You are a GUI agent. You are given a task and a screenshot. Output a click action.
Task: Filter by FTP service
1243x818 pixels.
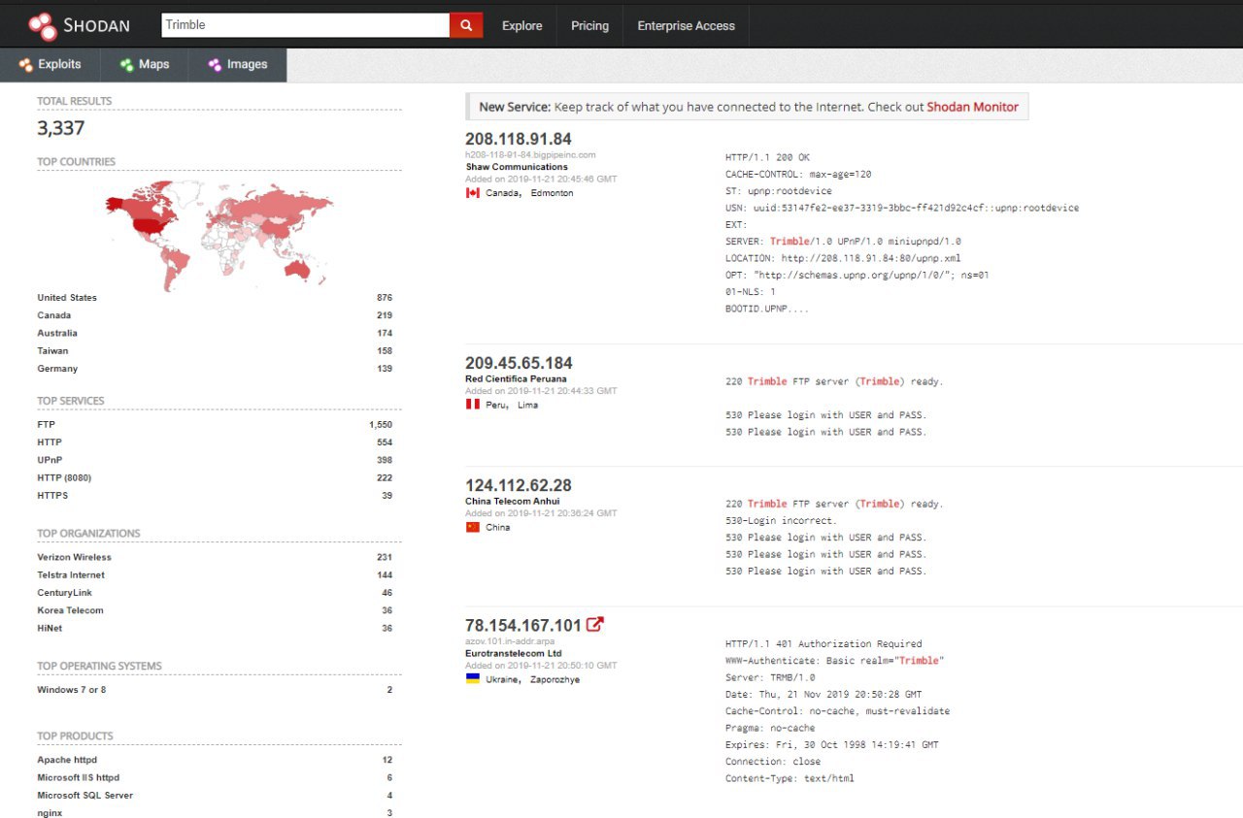click(x=47, y=424)
